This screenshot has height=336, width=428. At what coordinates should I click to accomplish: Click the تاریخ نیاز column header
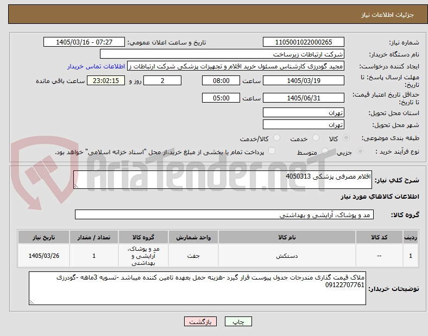coord(43,237)
